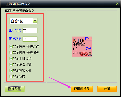Screen dimensions: 121x97
Task: Disable 显示消费金额 checkbox
Action: pyautogui.click(x=11, y=64)
